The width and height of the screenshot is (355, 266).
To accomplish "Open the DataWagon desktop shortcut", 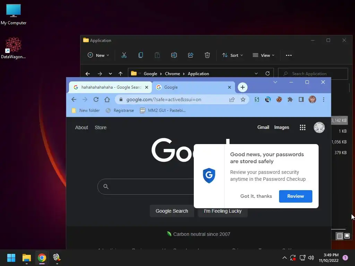I will pyautogui.click(x=14, y=48).
